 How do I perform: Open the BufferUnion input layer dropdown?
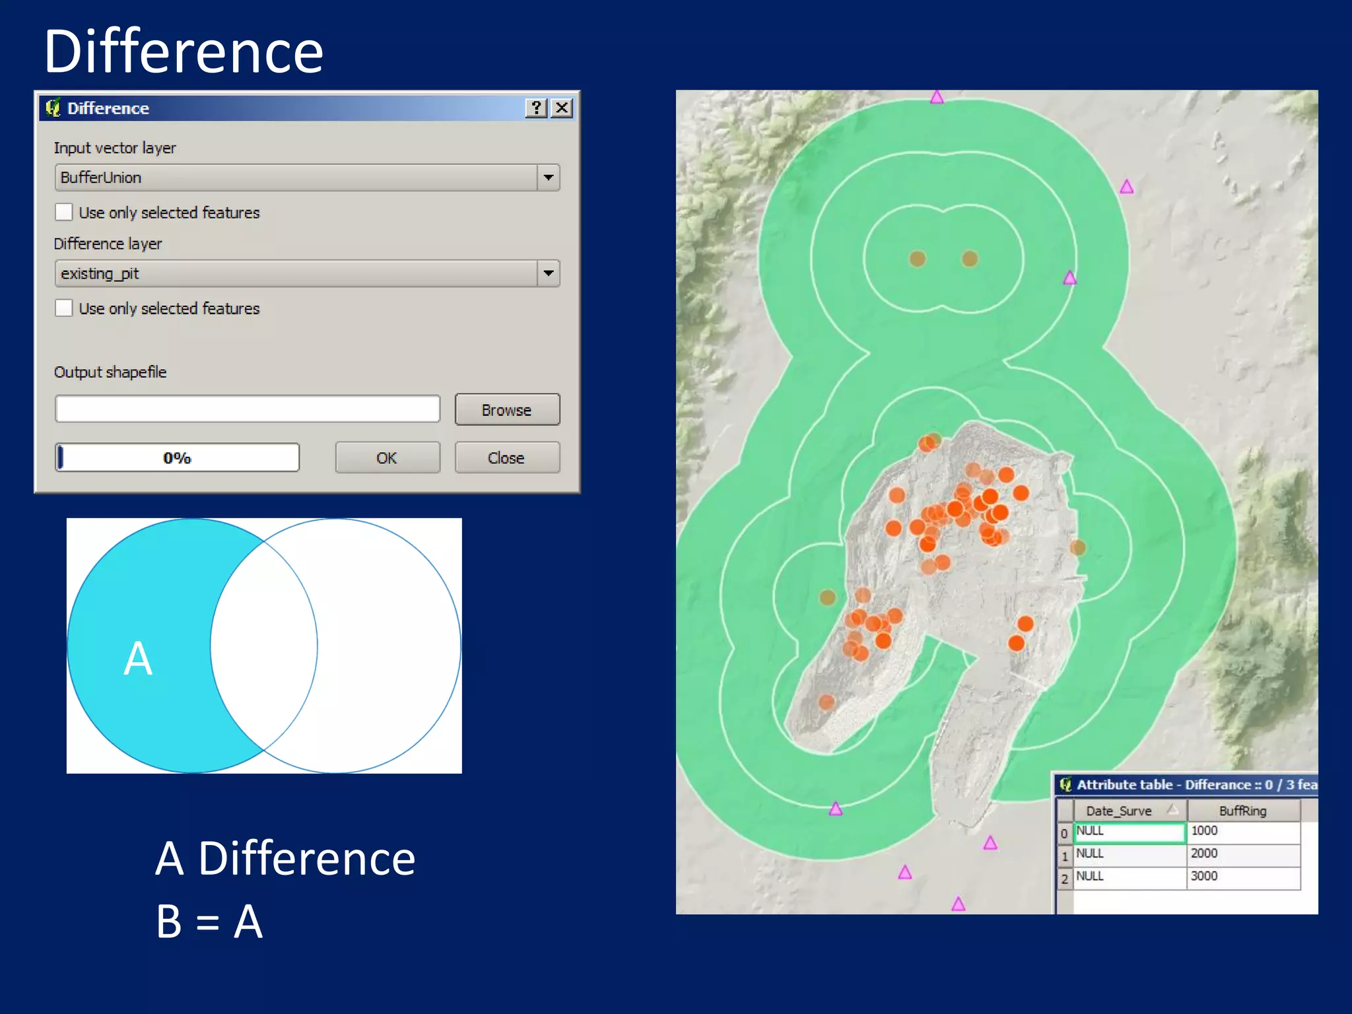548,178
